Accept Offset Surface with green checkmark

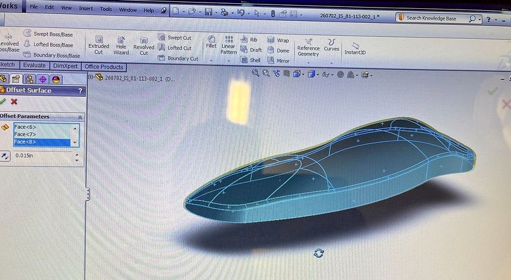[3, 101]
